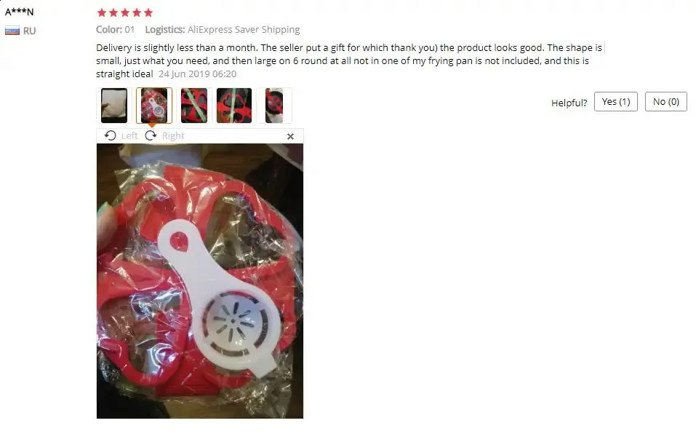Open the first review photo thumbnail

point(114,106)
